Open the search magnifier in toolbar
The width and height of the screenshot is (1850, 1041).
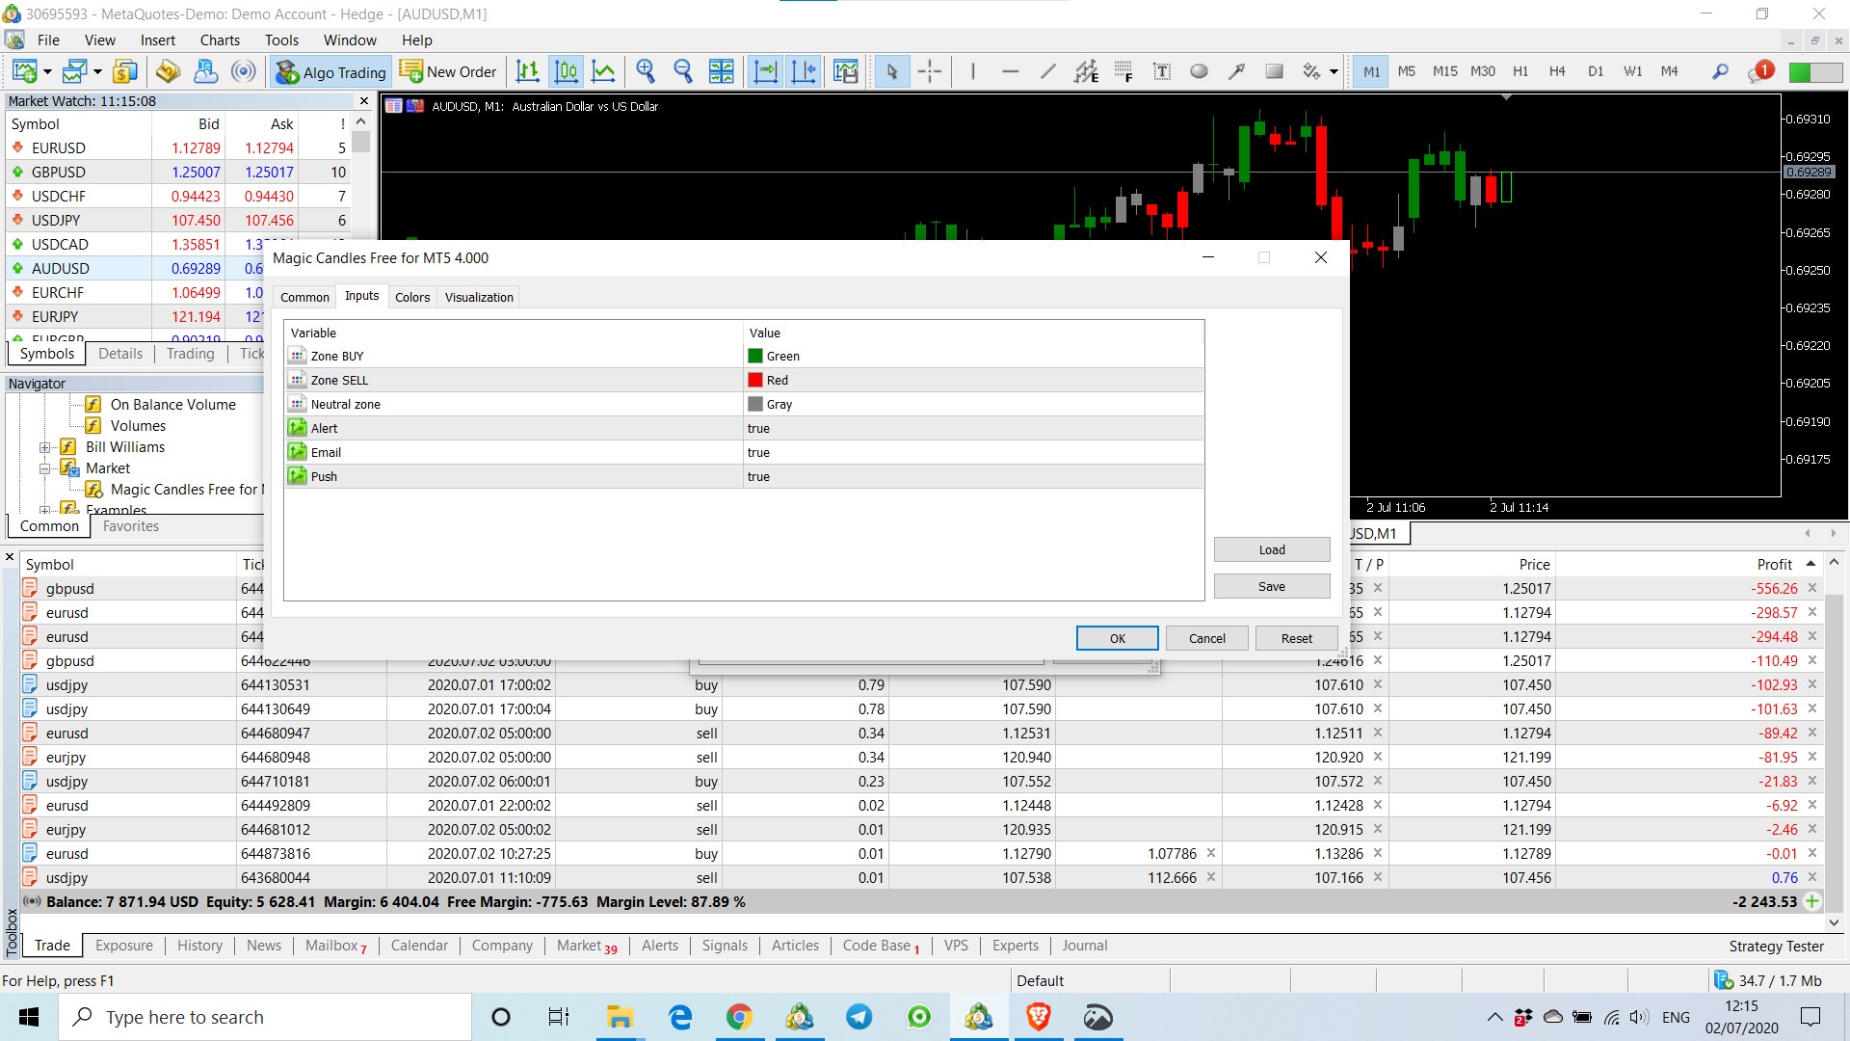click(x=1720, y=71)
